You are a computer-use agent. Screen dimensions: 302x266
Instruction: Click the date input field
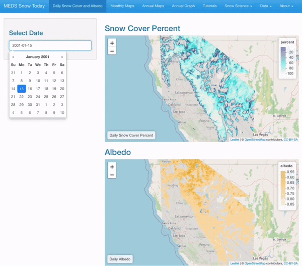[50, 45]
